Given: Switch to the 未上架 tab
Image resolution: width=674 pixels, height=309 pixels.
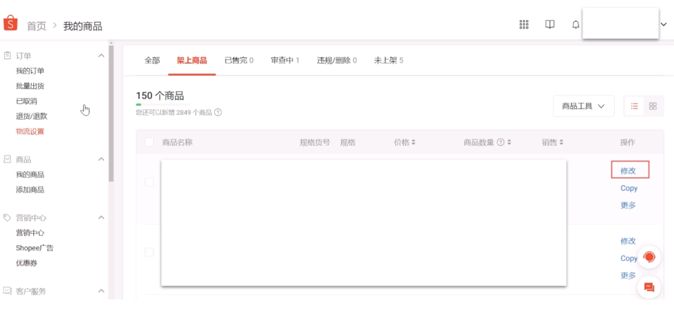Looking at the screenshot, I should click(389, 60).
